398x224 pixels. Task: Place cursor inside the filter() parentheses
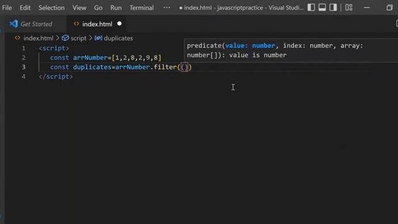click(185, 67)
